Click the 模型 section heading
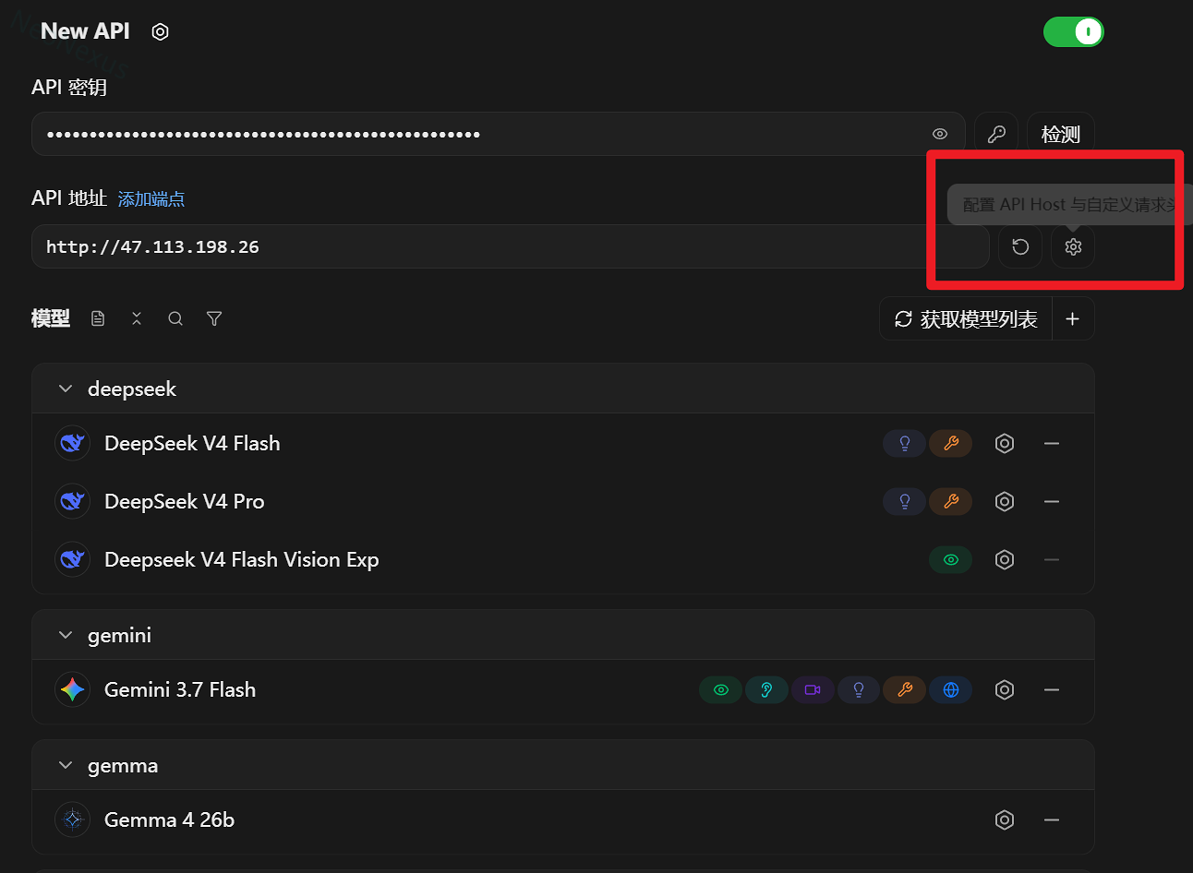This screenshot has width=1193, height=873. tap(51, 318)
